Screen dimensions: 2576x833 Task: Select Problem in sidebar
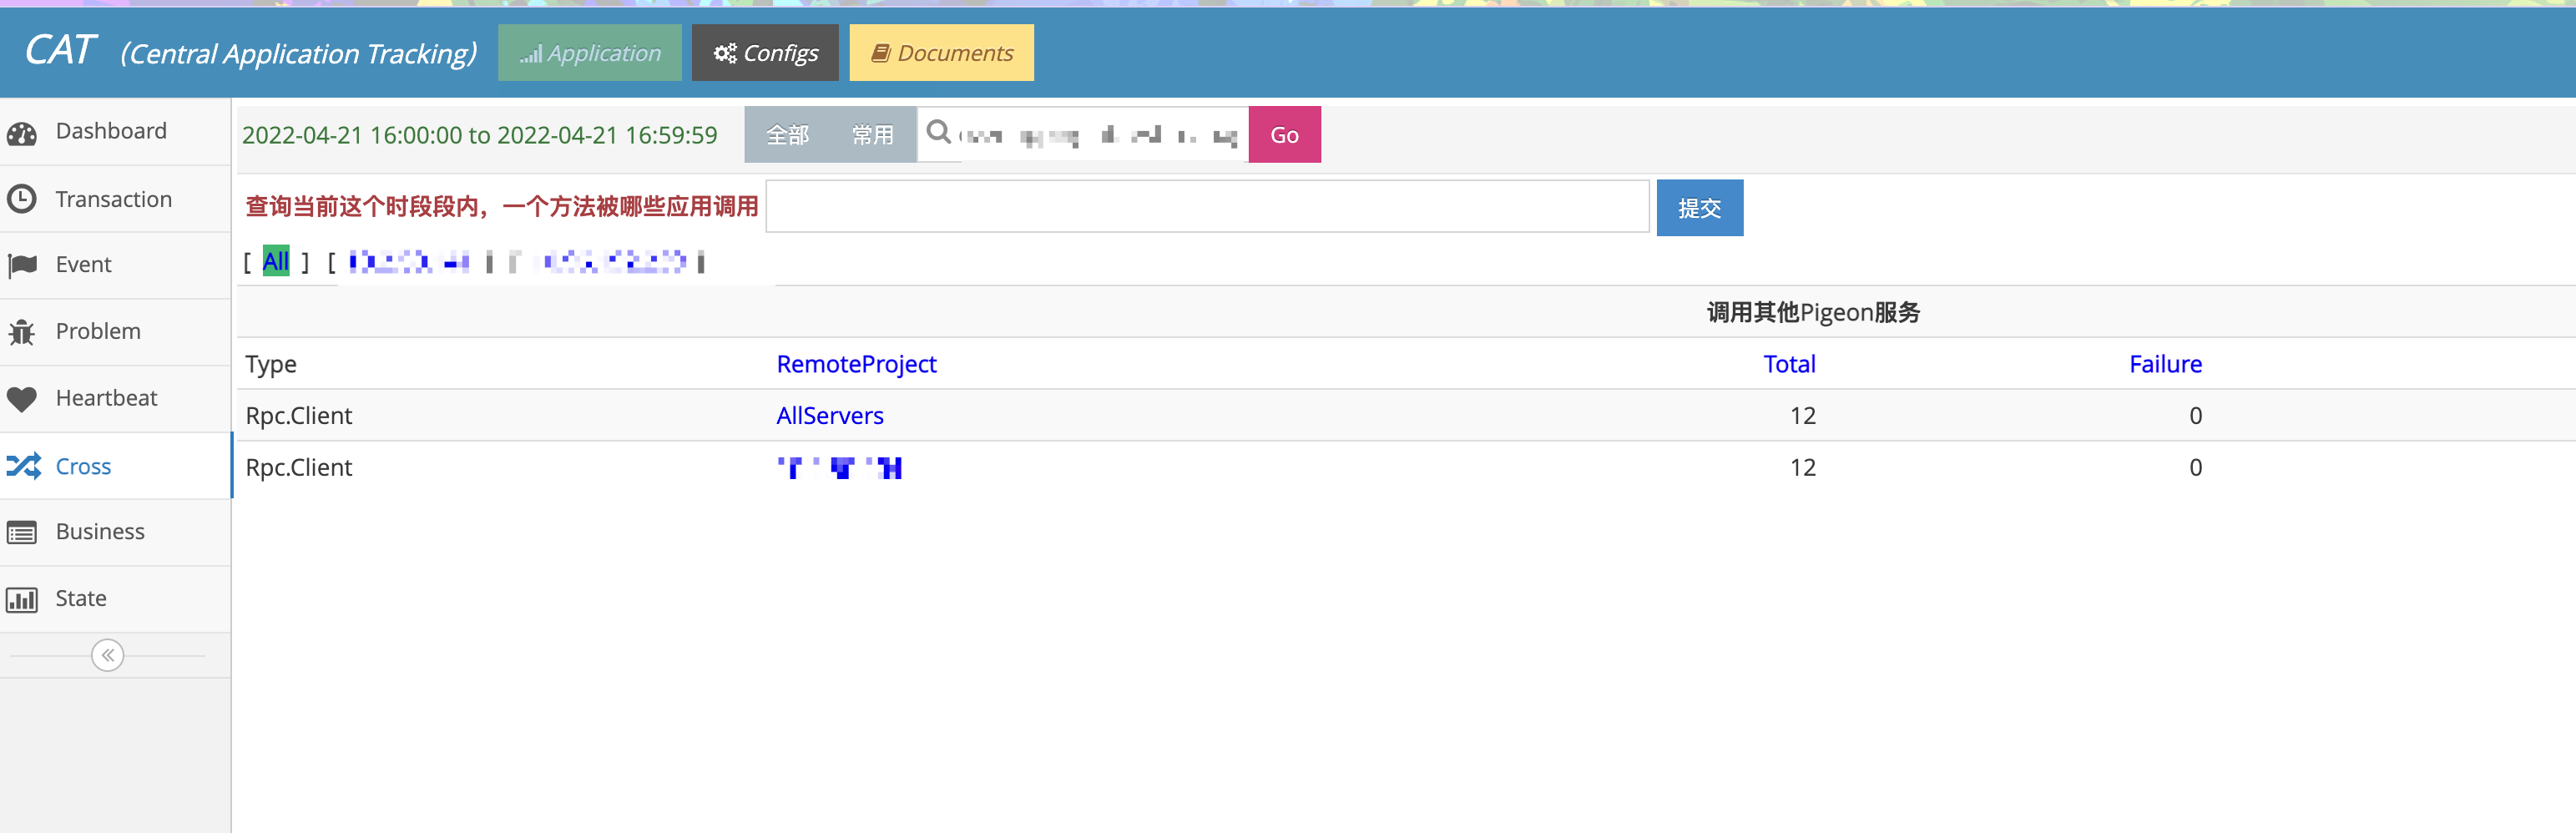pyautogui.click(x=115, y=332)
